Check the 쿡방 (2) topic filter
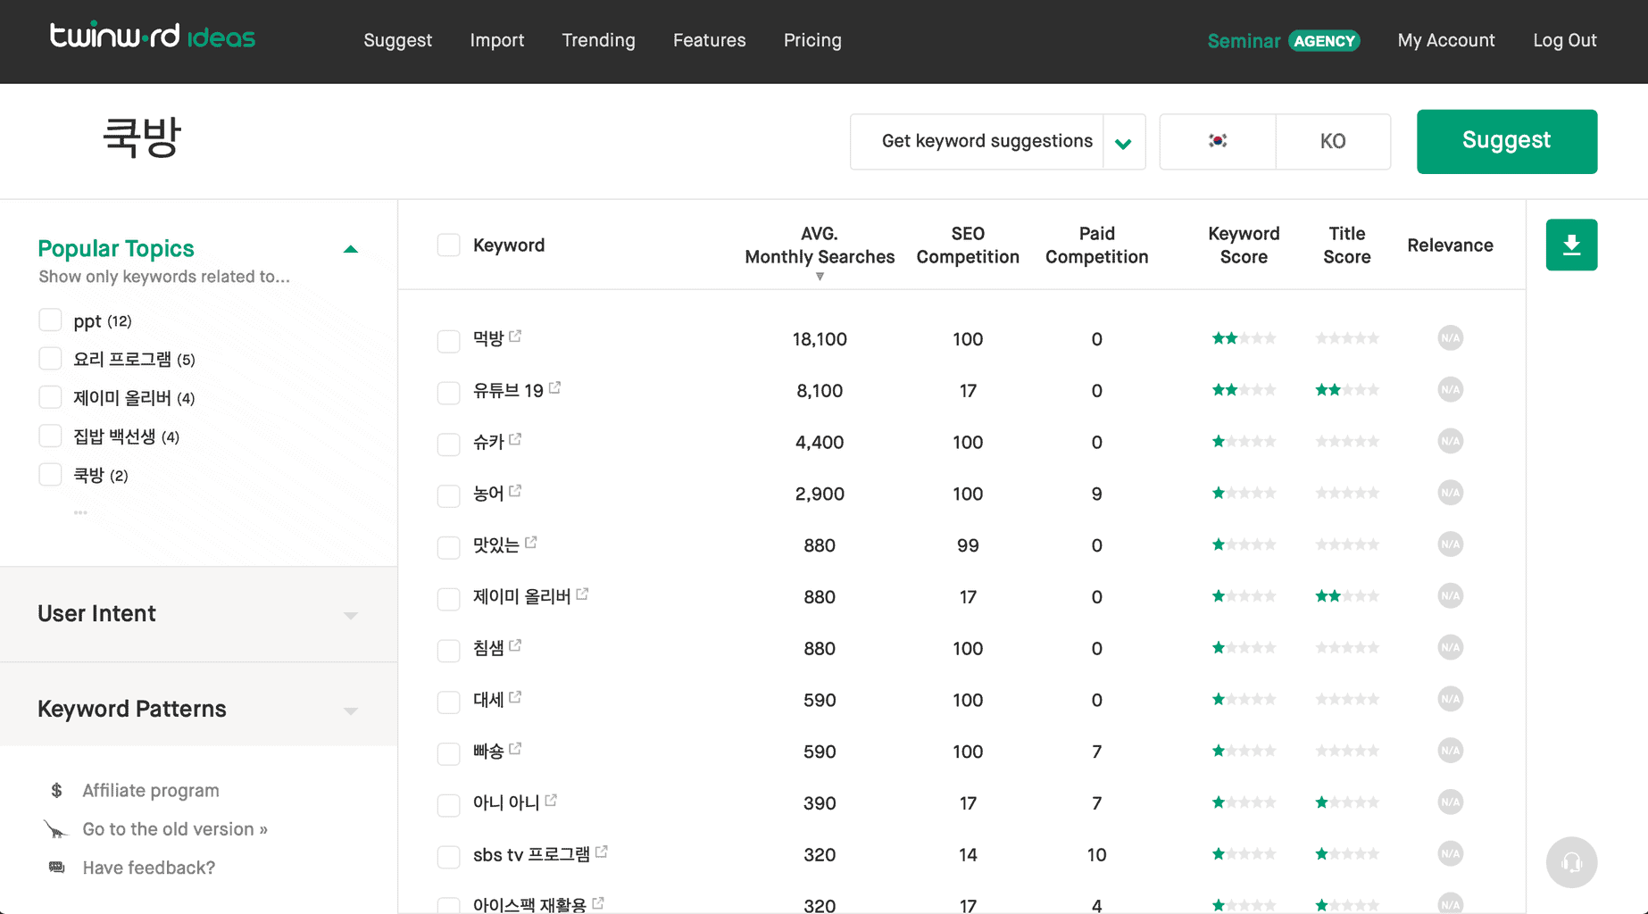 (50, 474)
